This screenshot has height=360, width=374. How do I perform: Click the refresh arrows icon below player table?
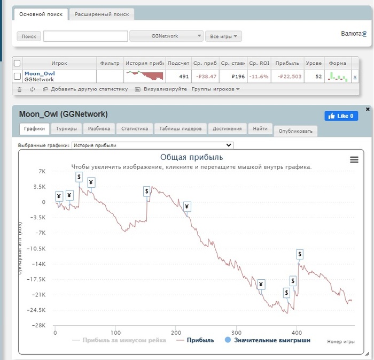32,89
